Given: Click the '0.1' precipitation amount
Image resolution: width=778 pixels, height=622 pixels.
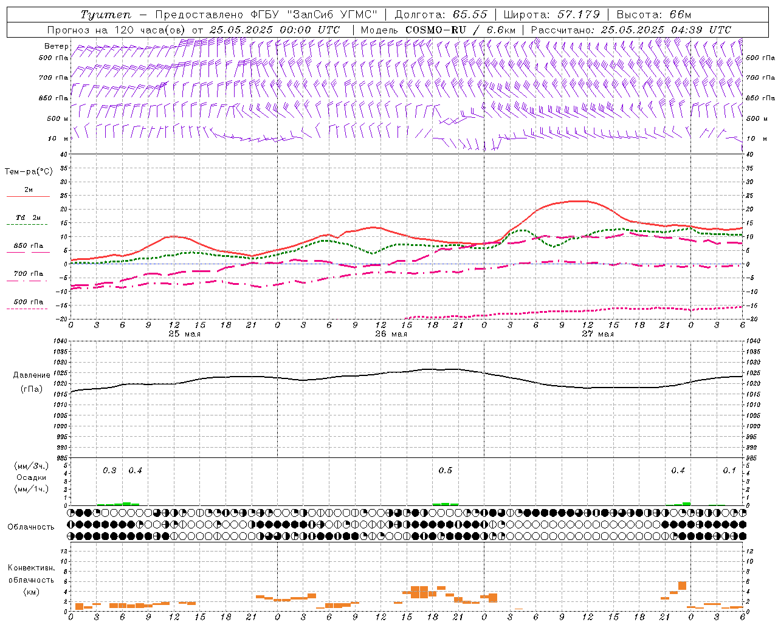Looking at the screenshot, I should pos(729,471).
